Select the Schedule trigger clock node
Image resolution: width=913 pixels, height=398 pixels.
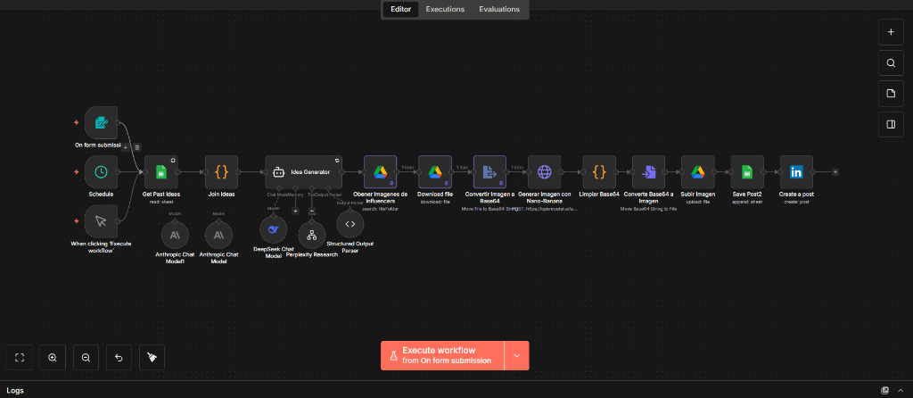tap(102, 171)
